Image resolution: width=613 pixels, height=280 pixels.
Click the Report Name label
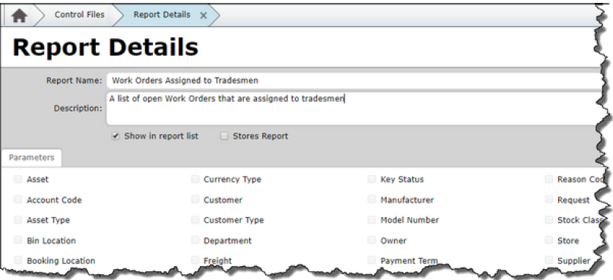74,81
